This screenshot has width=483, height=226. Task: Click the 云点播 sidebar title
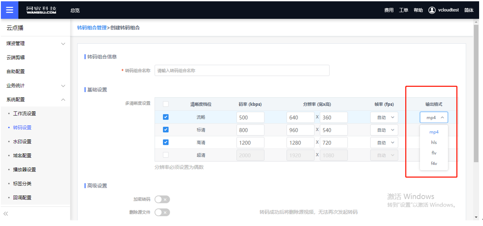[15, 29]
